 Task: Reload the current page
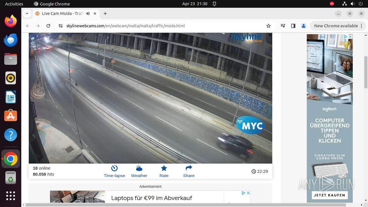coord(48,26)
